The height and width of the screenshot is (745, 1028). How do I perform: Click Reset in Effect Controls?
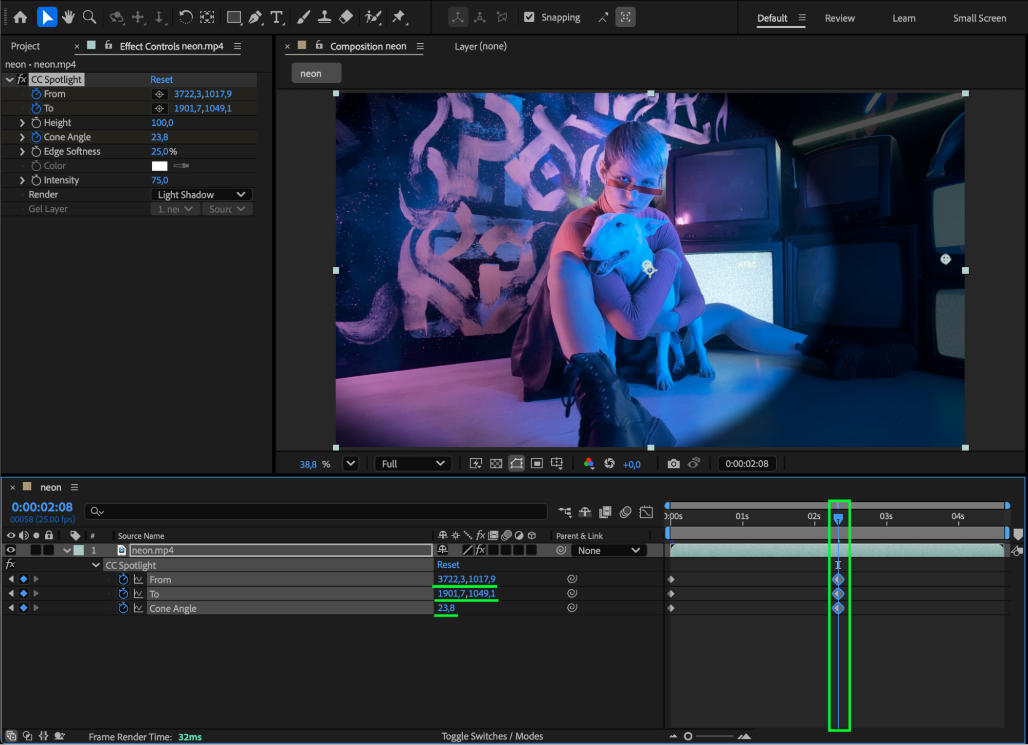click(161, 80)
